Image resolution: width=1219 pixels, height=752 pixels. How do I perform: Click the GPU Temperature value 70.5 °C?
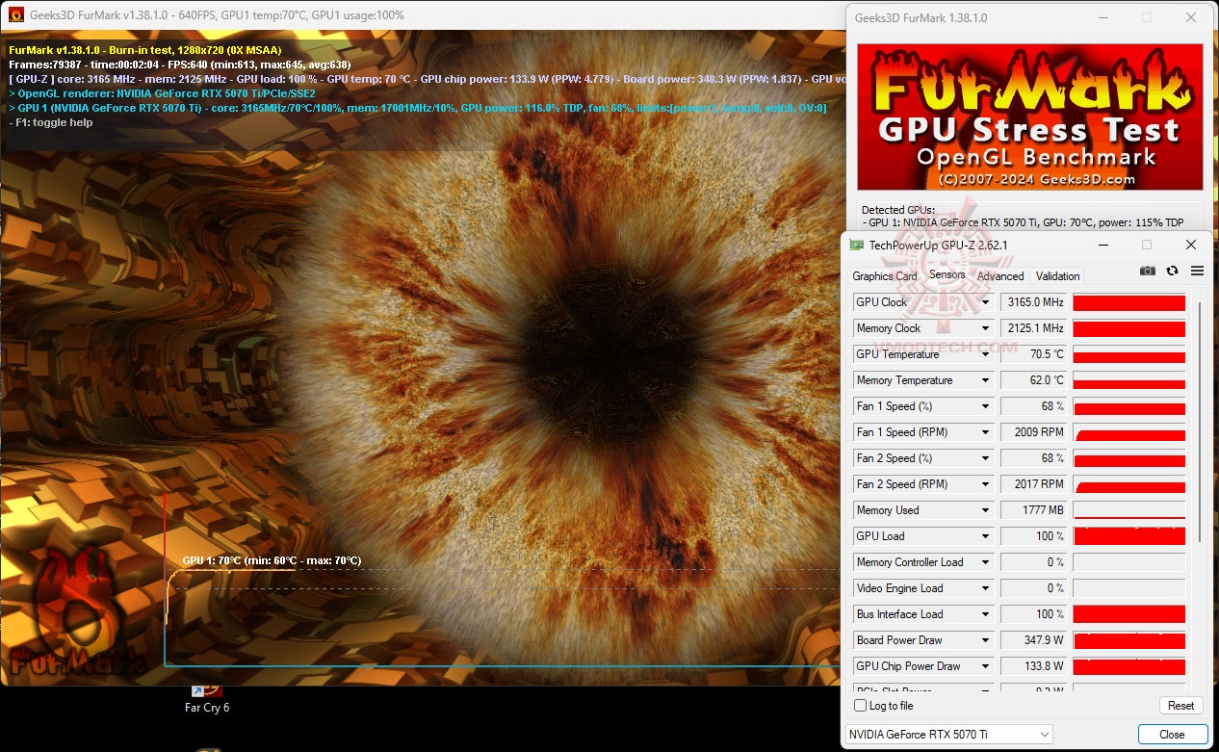click(1034, 354)
